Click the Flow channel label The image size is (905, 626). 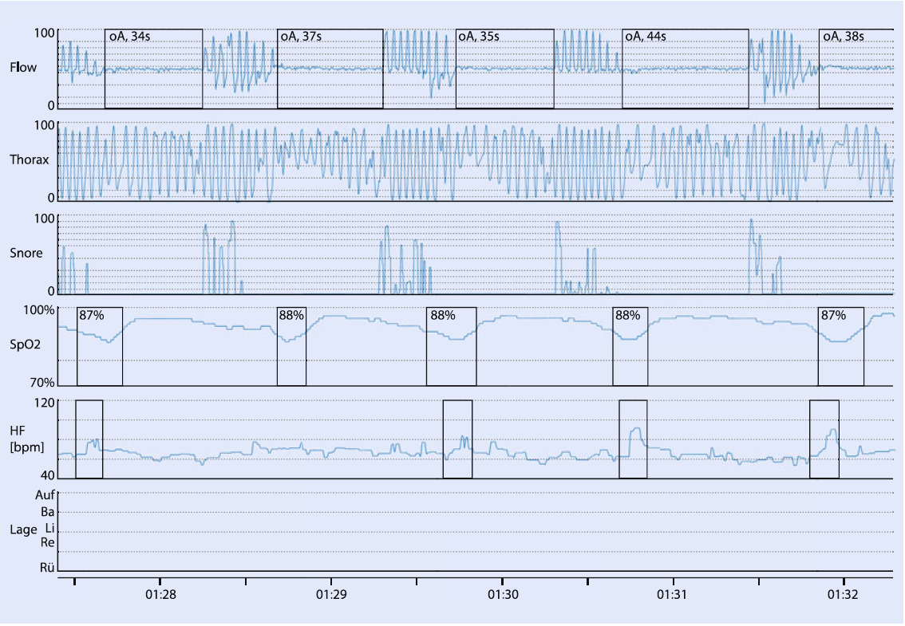point(23,68)
